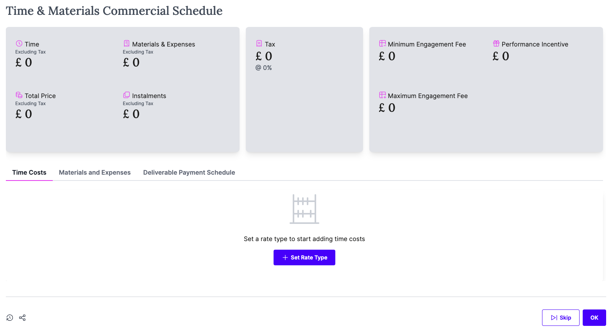Viewport: 612px width, 329px height.
Task: Click the clock icon beside Time
Action: [19, 43]
